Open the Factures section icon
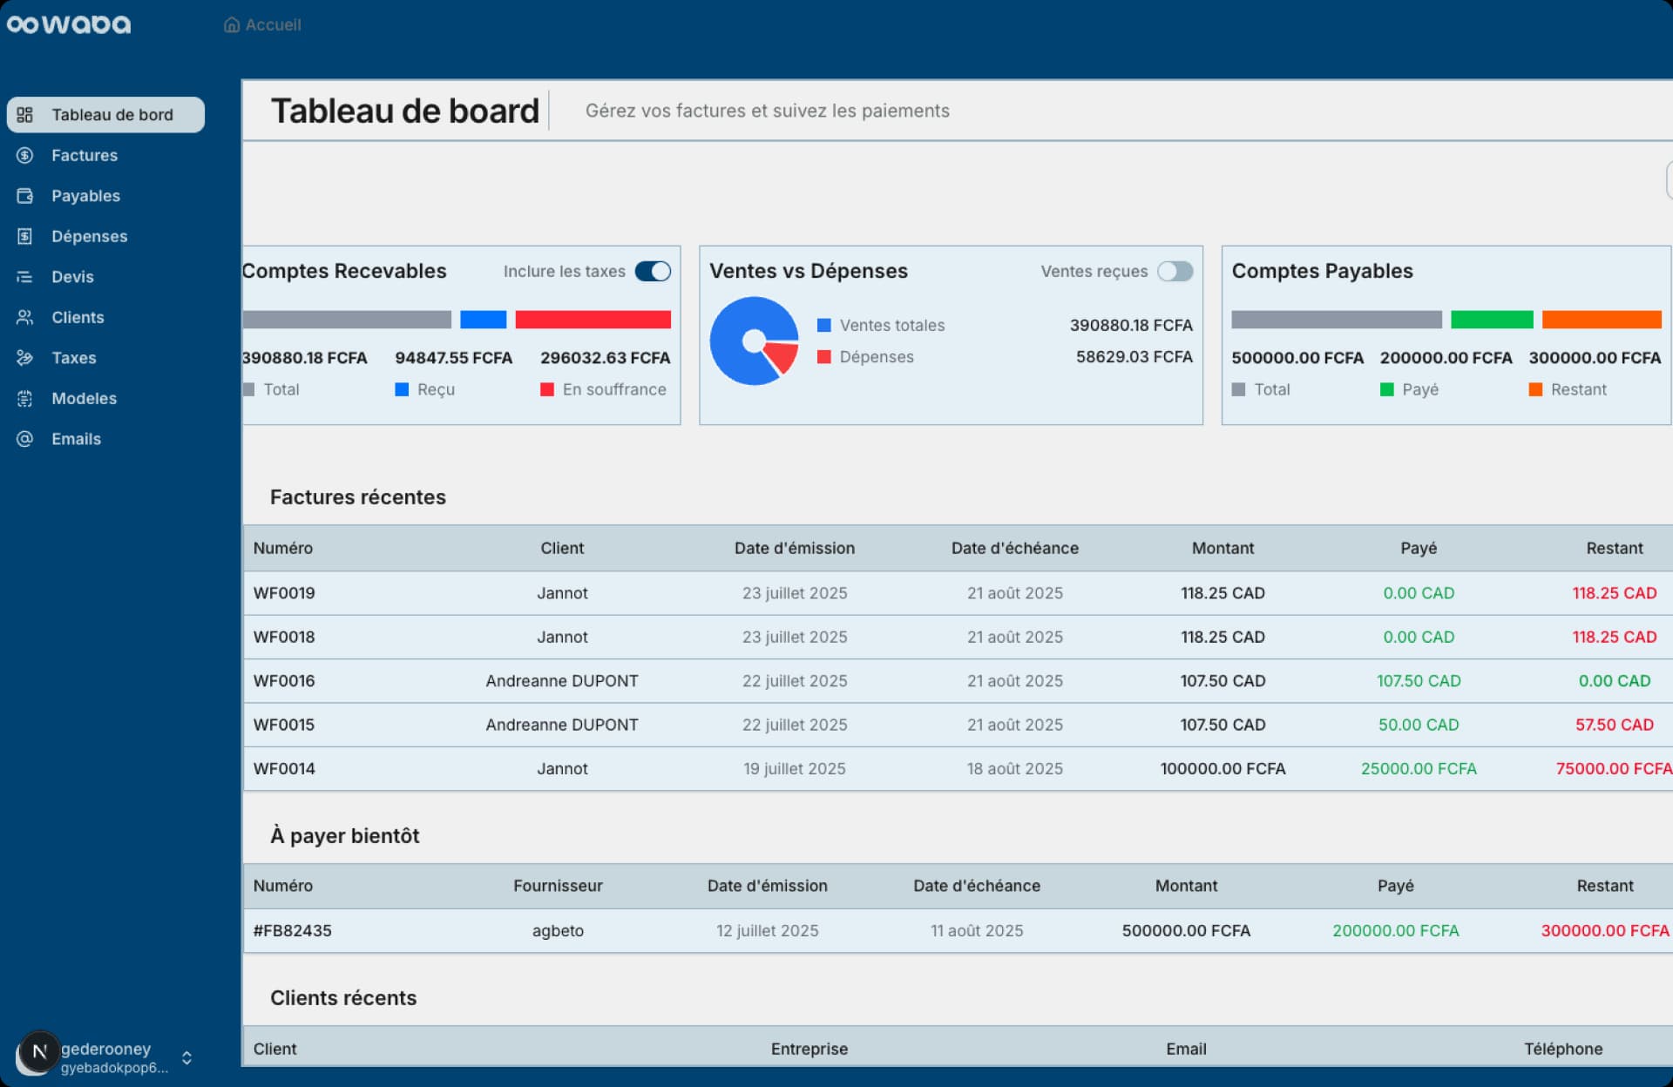 pyautogui.click(x=24, y=155)
